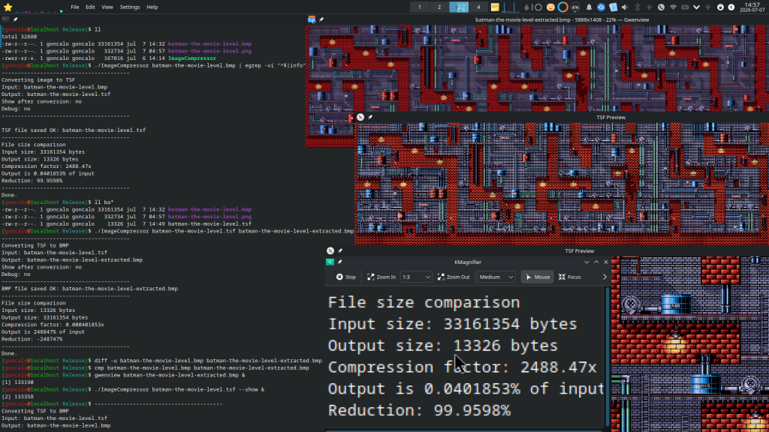Click 'gwenview batman-the-movie-level-extracted.bmp &' command
The image size is (769, 432).
click(170, 375)
